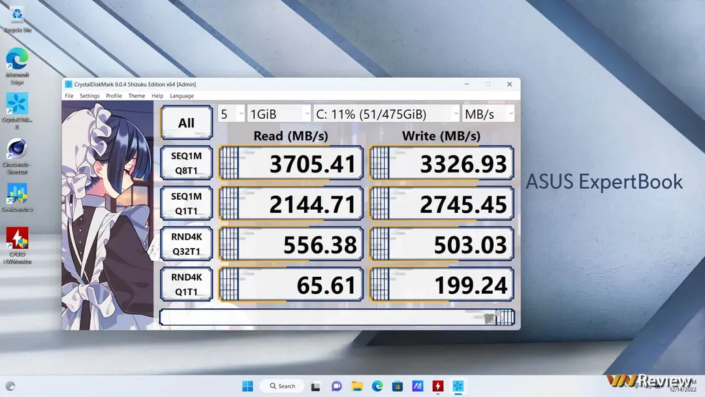The width and height of the screenshot is (705, 397).
Task: Launch Geekbench 5 from the desktop
Action: coord(17,195)
